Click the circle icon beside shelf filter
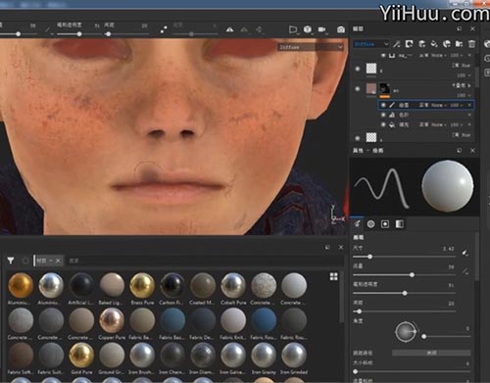 coord(25,261)
